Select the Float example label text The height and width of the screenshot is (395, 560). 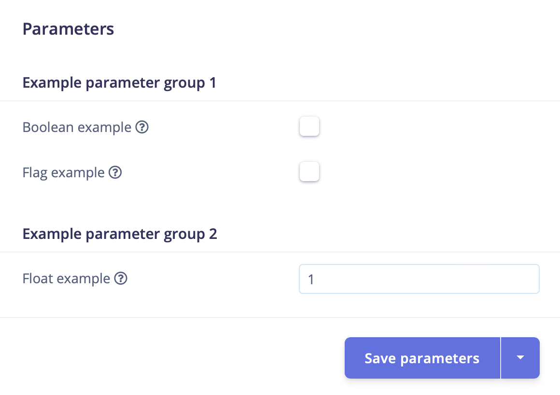tap(66, 278)
